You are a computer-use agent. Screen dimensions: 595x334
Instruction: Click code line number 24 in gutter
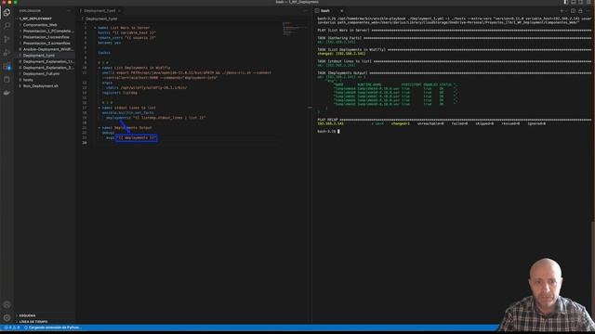pyautogui.click(x=85, y=143)
